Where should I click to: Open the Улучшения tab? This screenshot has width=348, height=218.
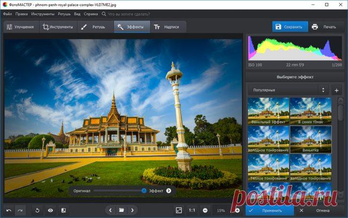coord(21,27)
